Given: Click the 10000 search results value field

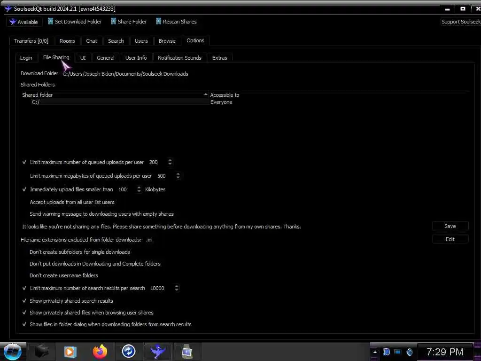Looking at the screenshot, I should coord(161,288).
